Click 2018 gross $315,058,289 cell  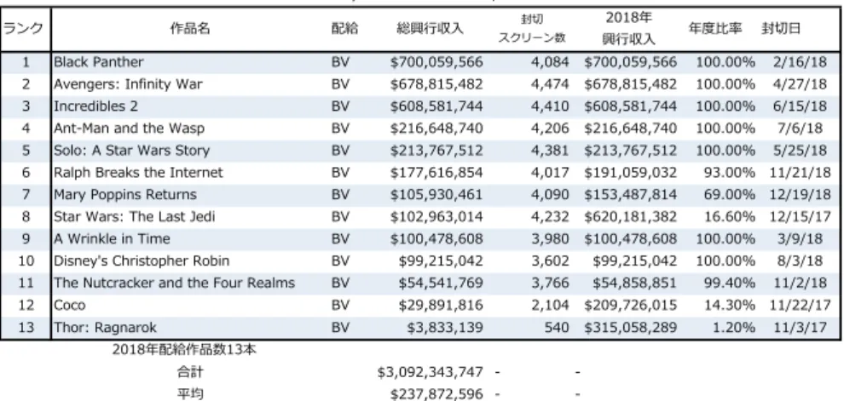(630, 328)
